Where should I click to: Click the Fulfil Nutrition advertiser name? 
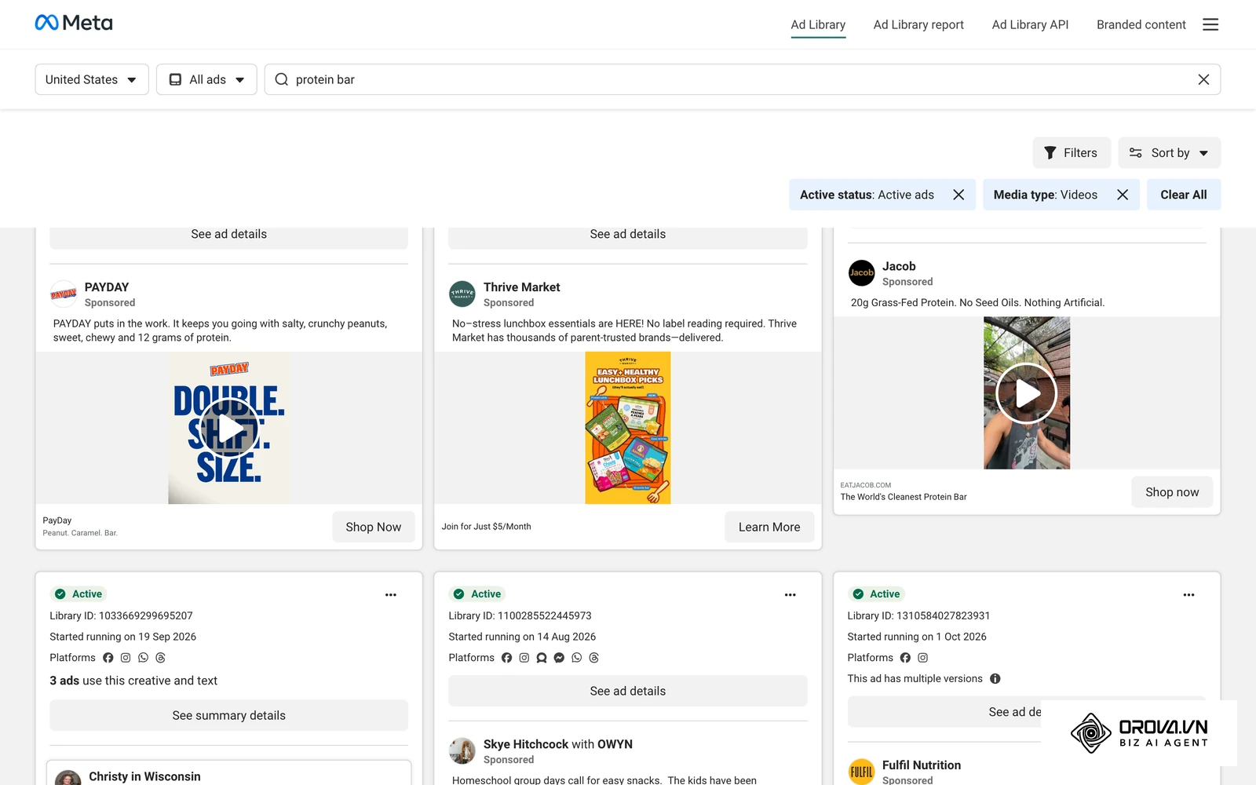tap(921, 765)
